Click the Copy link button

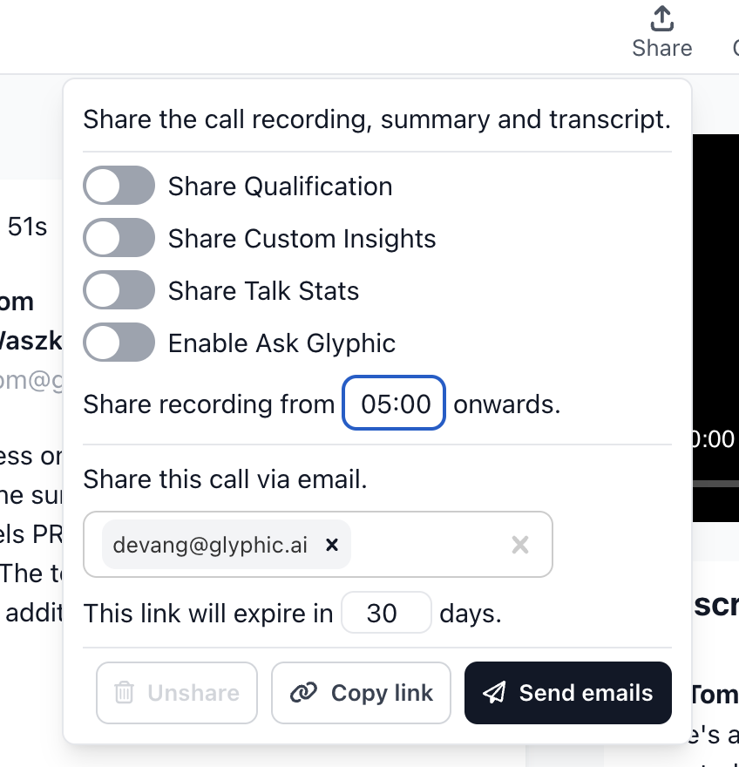pyautogui.click(x=361, y=693)
